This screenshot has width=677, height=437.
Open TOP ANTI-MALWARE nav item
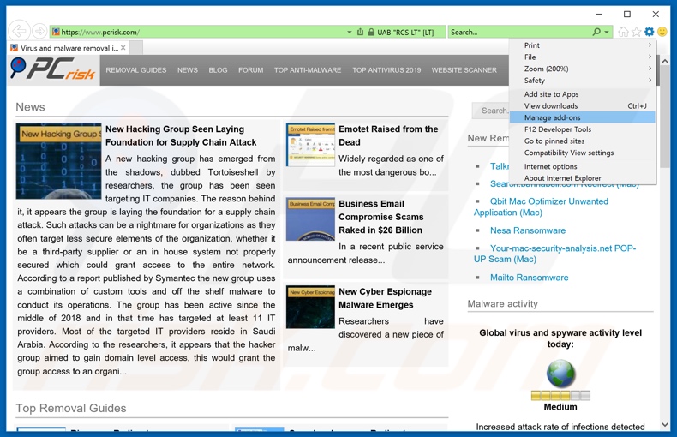point(308,70)
